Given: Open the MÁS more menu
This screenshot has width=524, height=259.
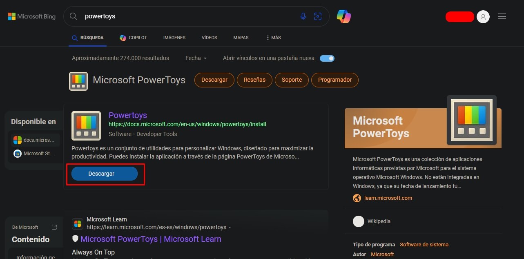Looking at the screenshot, I should pos(273,38).
